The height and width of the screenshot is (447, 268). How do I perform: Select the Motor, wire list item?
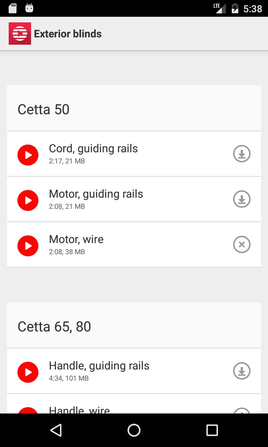(134, 244)
